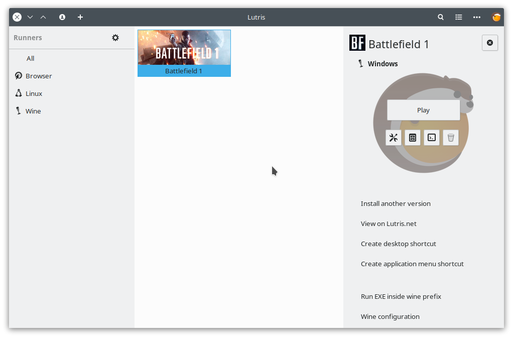
Task: Close the game details panel
Action: [490, 43]
